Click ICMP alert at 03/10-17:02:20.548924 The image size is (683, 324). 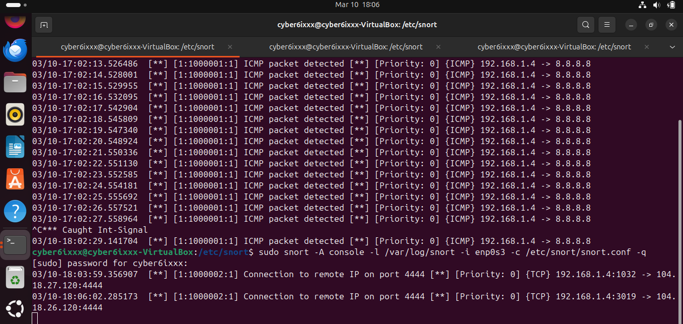(x=312, y=141)
